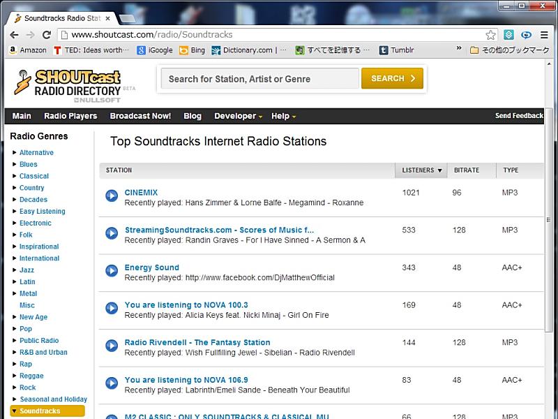
Task: Open the Evernote bookmark with the Japanese label
Action: click(333, 50)
